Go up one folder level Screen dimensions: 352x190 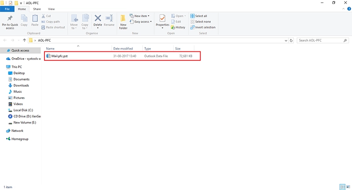click(24, 40)
